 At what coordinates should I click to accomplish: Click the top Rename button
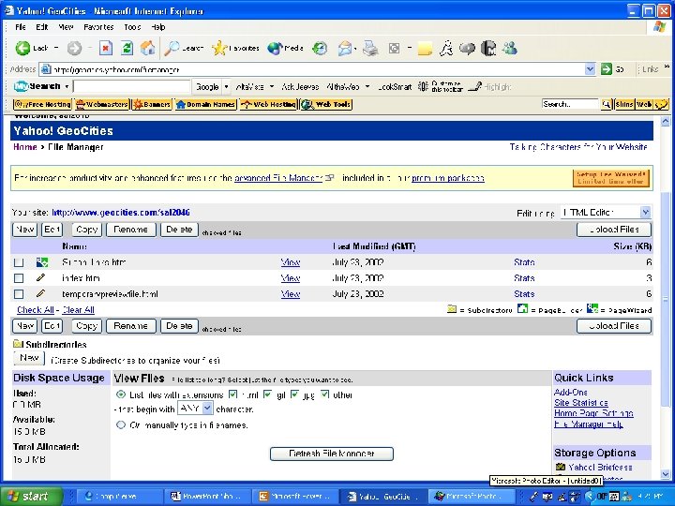click(x=131, y=230)
